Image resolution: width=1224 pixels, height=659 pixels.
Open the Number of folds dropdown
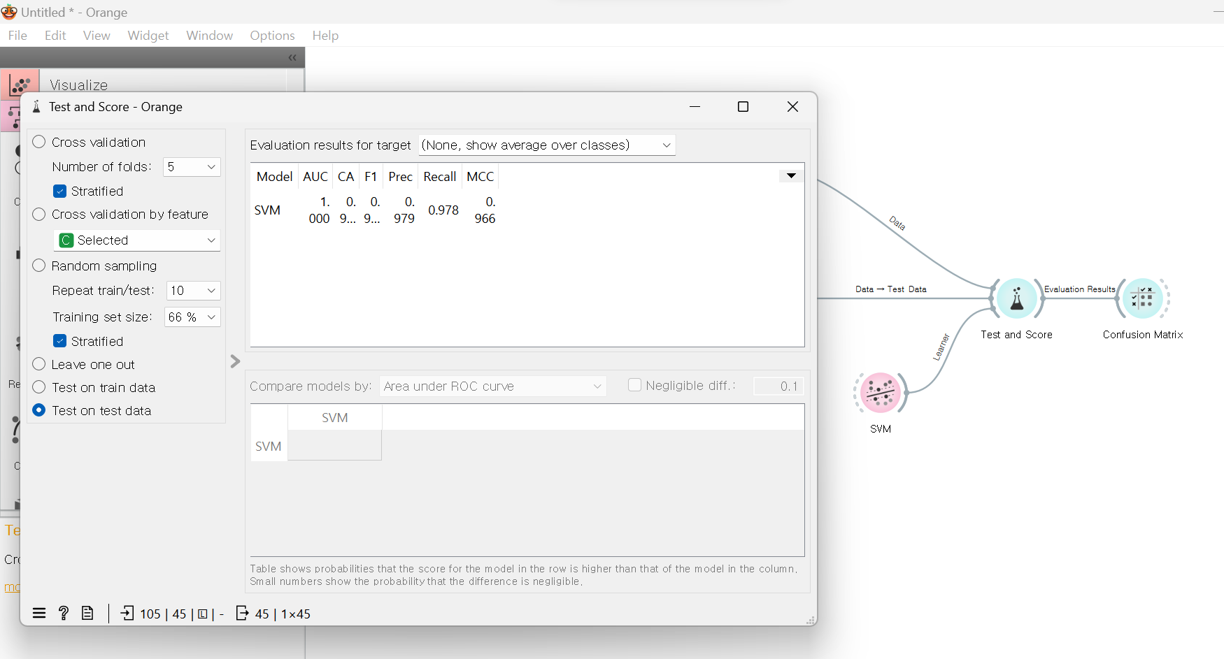coord(192,167)
